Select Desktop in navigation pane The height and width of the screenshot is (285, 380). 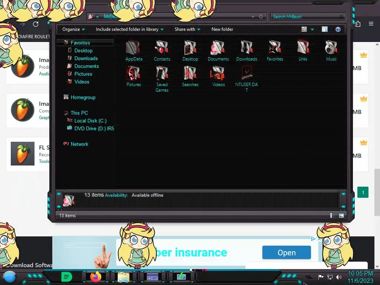click(x=83, y=50)
